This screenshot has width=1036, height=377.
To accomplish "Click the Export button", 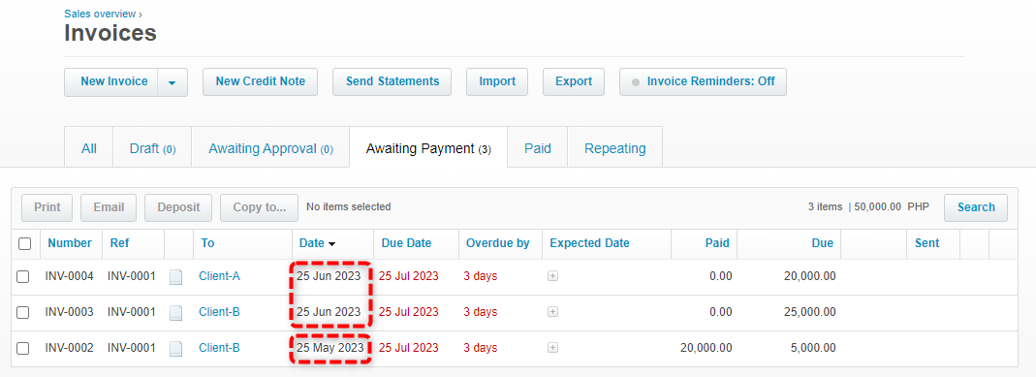I will click(x=574, y=81).
